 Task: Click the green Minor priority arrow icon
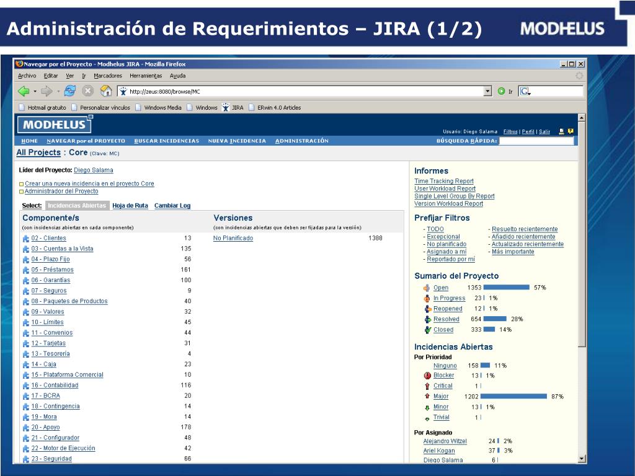427,408
